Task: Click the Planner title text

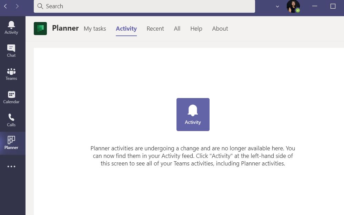Action: [65, 28]
